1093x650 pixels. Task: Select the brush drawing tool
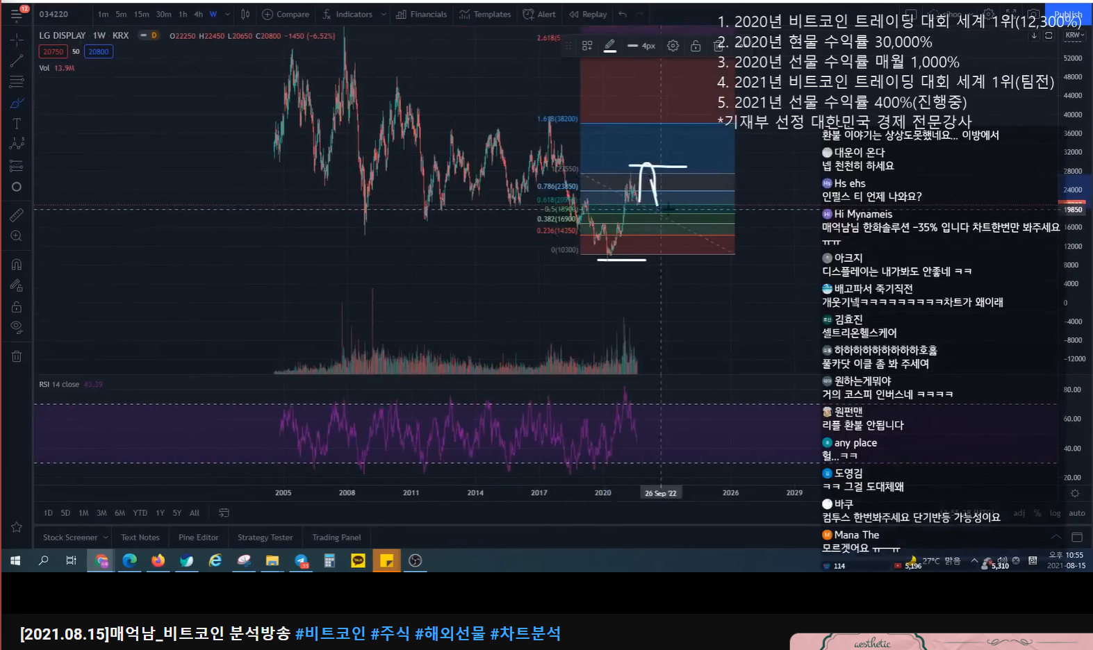pos(17,103)
